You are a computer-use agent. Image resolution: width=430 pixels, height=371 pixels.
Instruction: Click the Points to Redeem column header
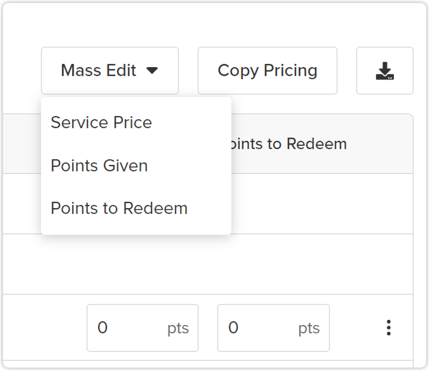[x=289, y=144]
